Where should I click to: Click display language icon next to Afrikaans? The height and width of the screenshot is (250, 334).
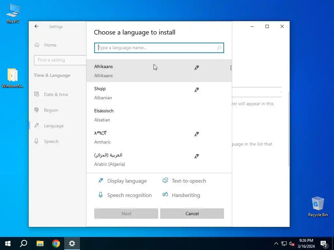(197, 68)
